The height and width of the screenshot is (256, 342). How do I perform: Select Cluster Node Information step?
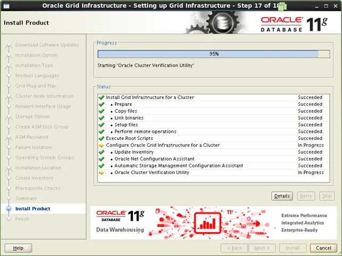[44, 96]
